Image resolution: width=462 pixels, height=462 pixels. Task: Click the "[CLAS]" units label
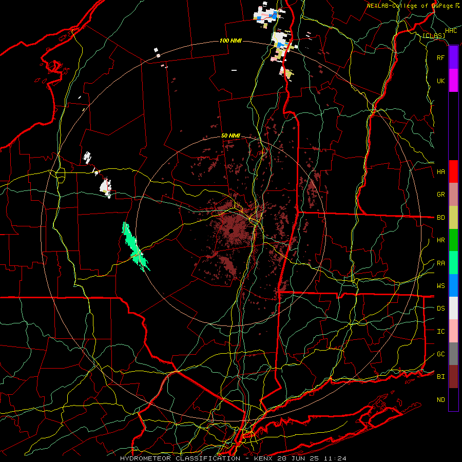click(434, 35)
